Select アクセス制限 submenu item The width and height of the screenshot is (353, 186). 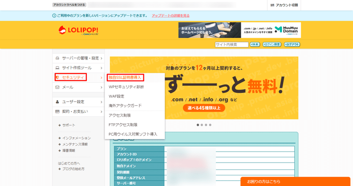point(120,115)
